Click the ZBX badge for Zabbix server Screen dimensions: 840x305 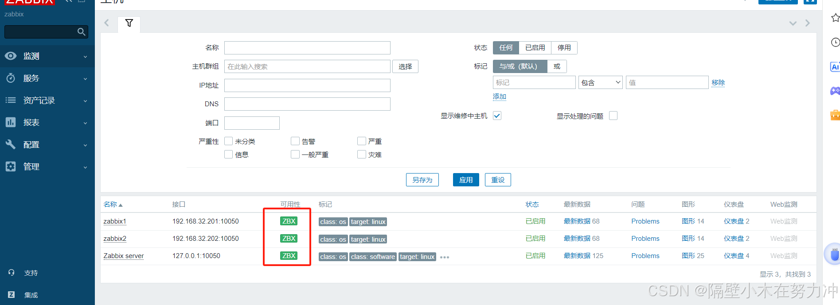coord(289,256)
